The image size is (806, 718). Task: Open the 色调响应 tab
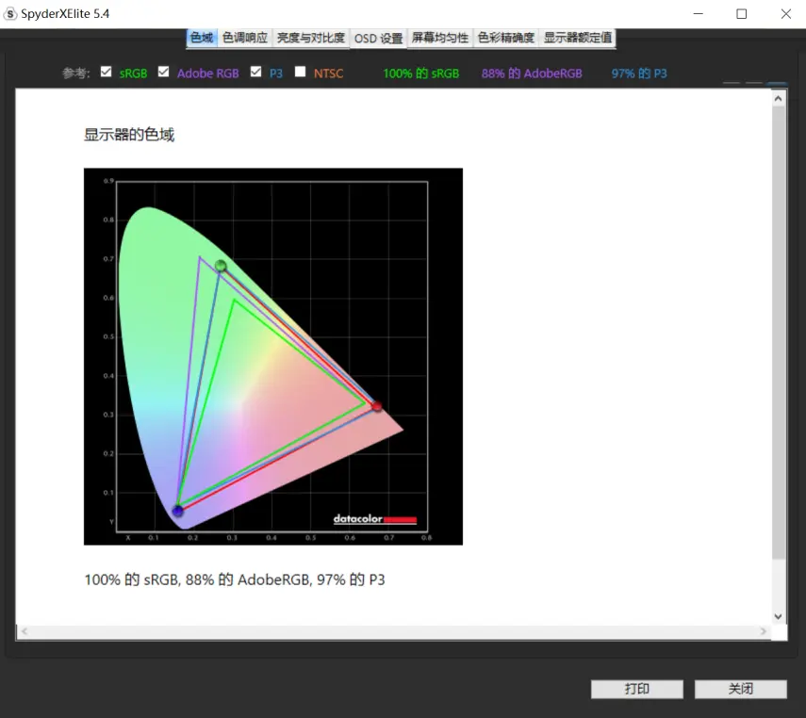[245, 38]
